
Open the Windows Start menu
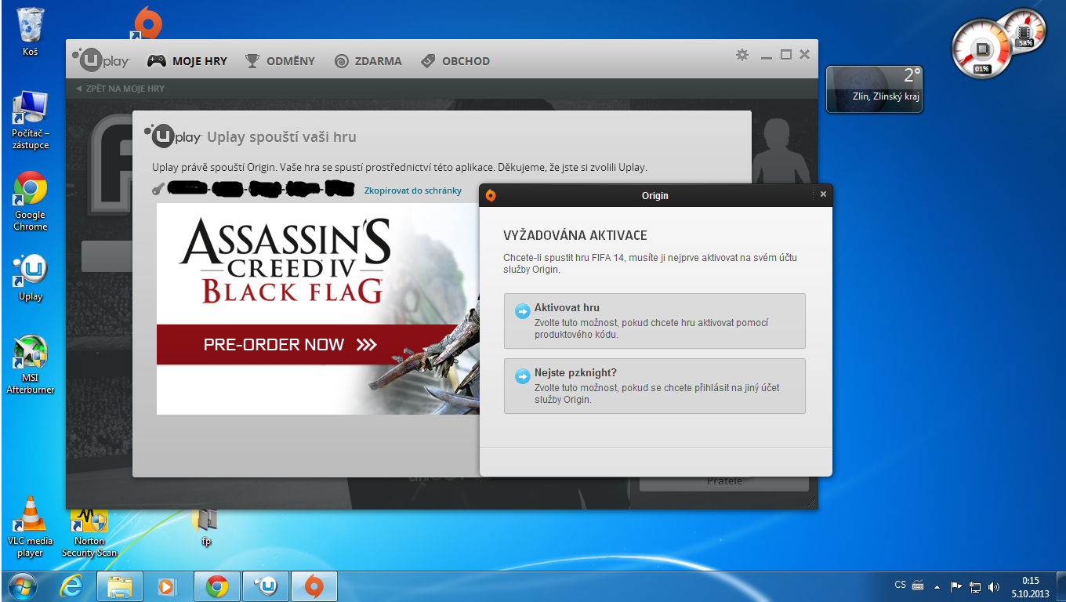coord(21,586)
